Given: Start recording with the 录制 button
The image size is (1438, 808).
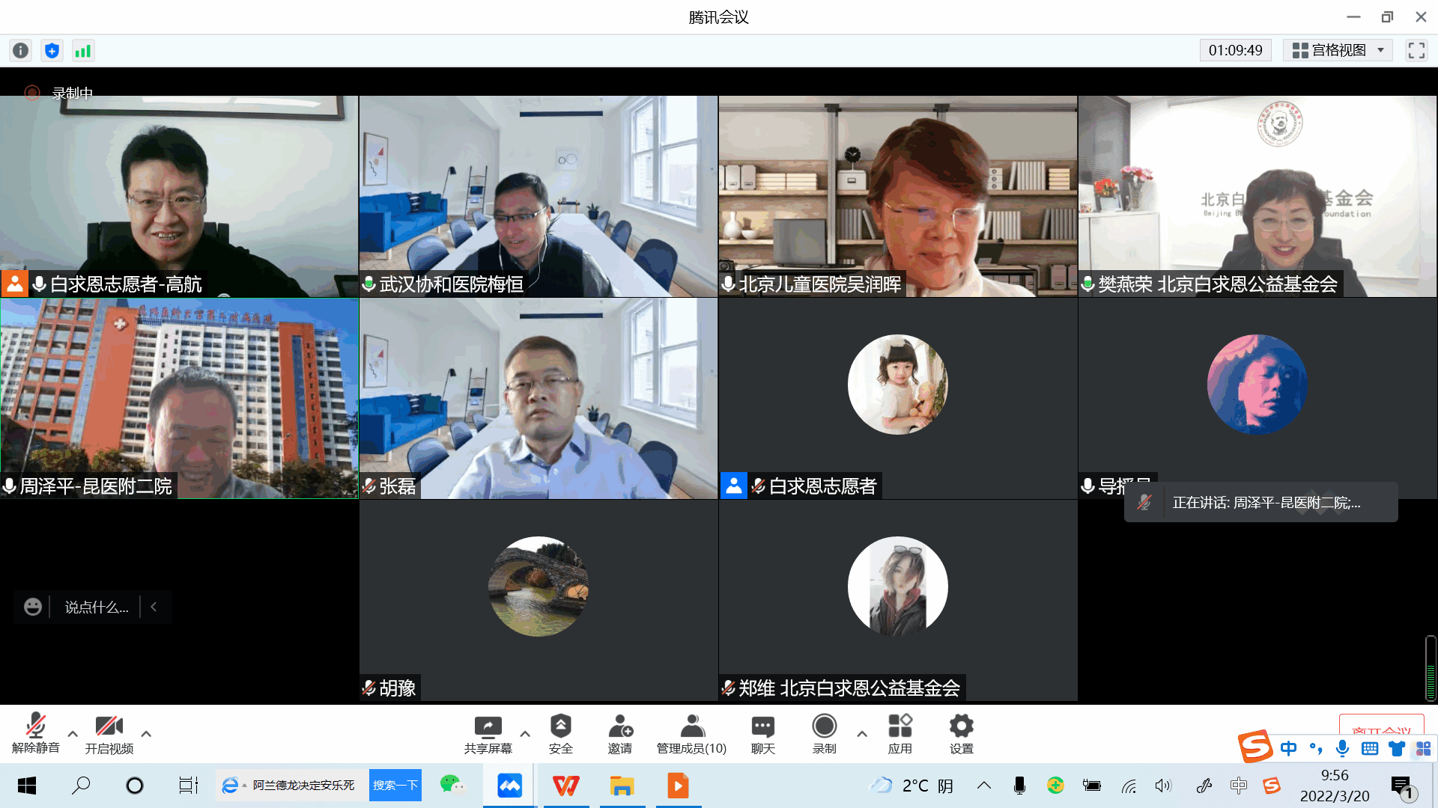Looking at the screenshot, I should point(824,733).
